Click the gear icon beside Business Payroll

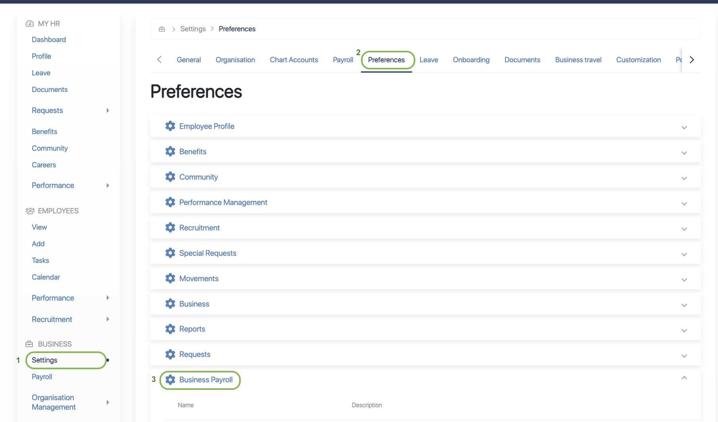pyautogui.click(x=170, y=380)
